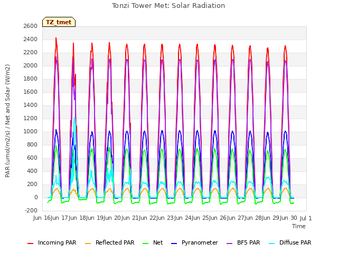The height and width of the screenshot is (253, 338).
Task: Click the orange Reflected PAR legend swatch
Action: pos(88,244)
